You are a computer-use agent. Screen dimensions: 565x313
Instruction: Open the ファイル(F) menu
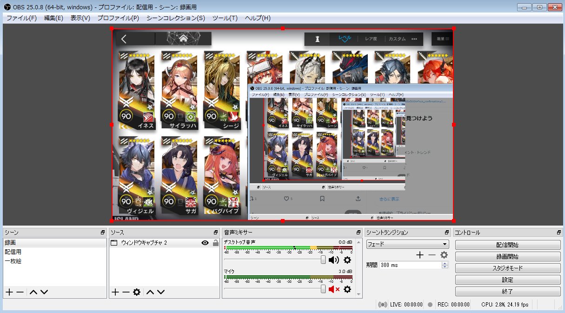click(x=21, y=18)
